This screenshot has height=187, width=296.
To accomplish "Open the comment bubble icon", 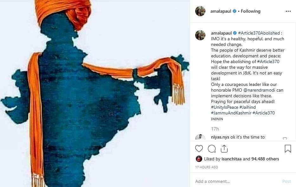I will tap(212, 149).
